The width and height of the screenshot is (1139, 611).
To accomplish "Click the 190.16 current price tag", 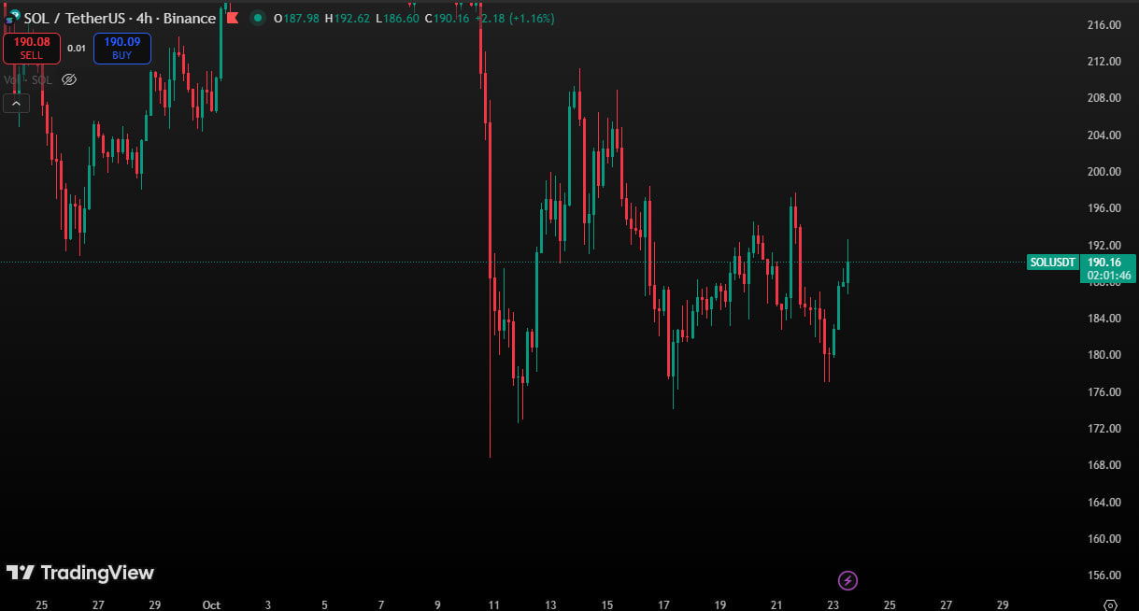I will pyautogui.click(x=1109, y=263).
